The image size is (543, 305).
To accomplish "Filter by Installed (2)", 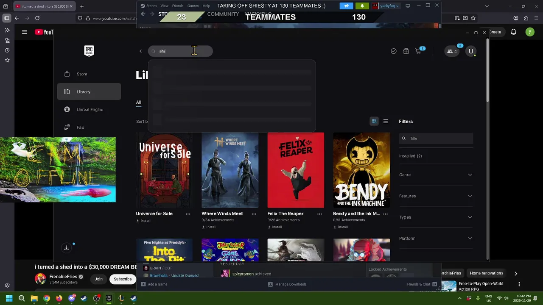I will 410,156.
